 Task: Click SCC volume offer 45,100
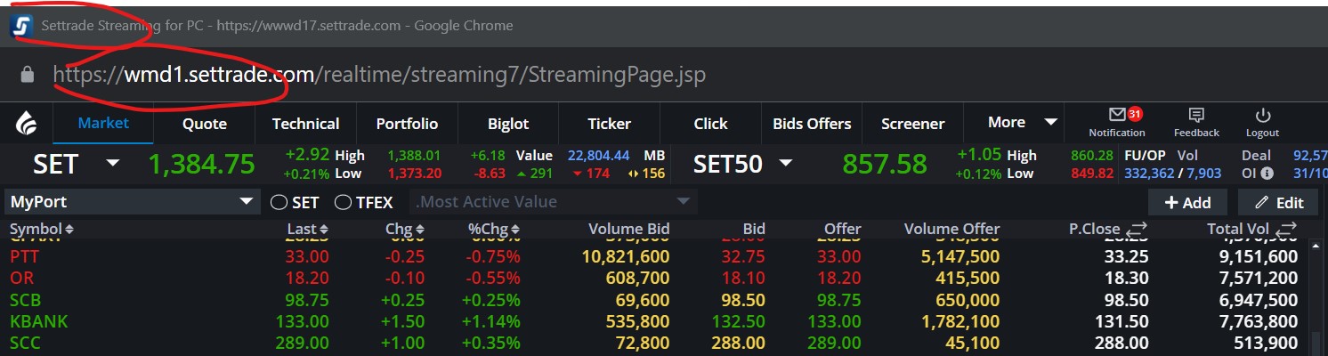975,342
